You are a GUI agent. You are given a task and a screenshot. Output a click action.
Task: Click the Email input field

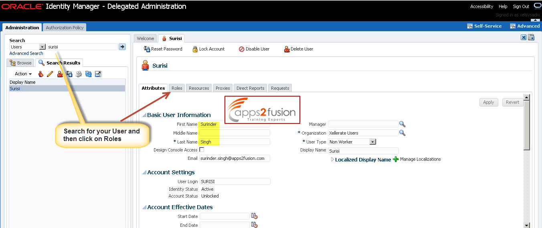click(x=235, y=158)
